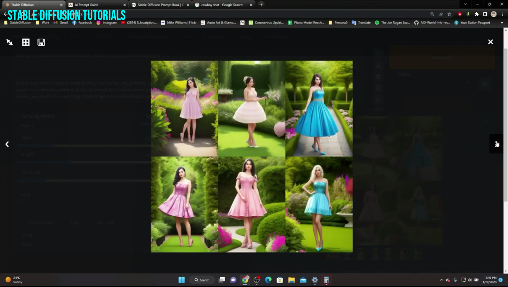The width and height of the screenshot is (508, 287).
Task: Open the (2814) Subscriptions YouTube bookmark
Action: point(139,22)
